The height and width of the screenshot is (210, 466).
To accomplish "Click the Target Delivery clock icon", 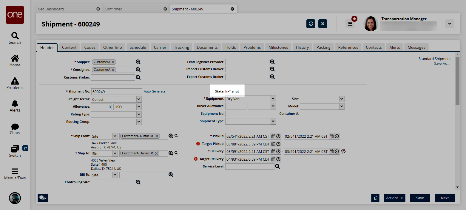I will pos(278,159).
